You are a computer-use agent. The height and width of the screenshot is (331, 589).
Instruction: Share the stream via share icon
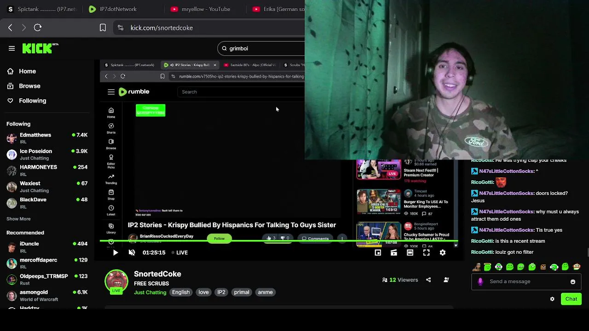pyautogui.click(x=428, y=280)
